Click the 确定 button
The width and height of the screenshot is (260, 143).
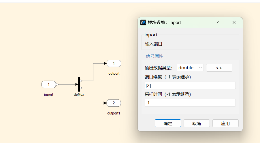coord(168,123)
